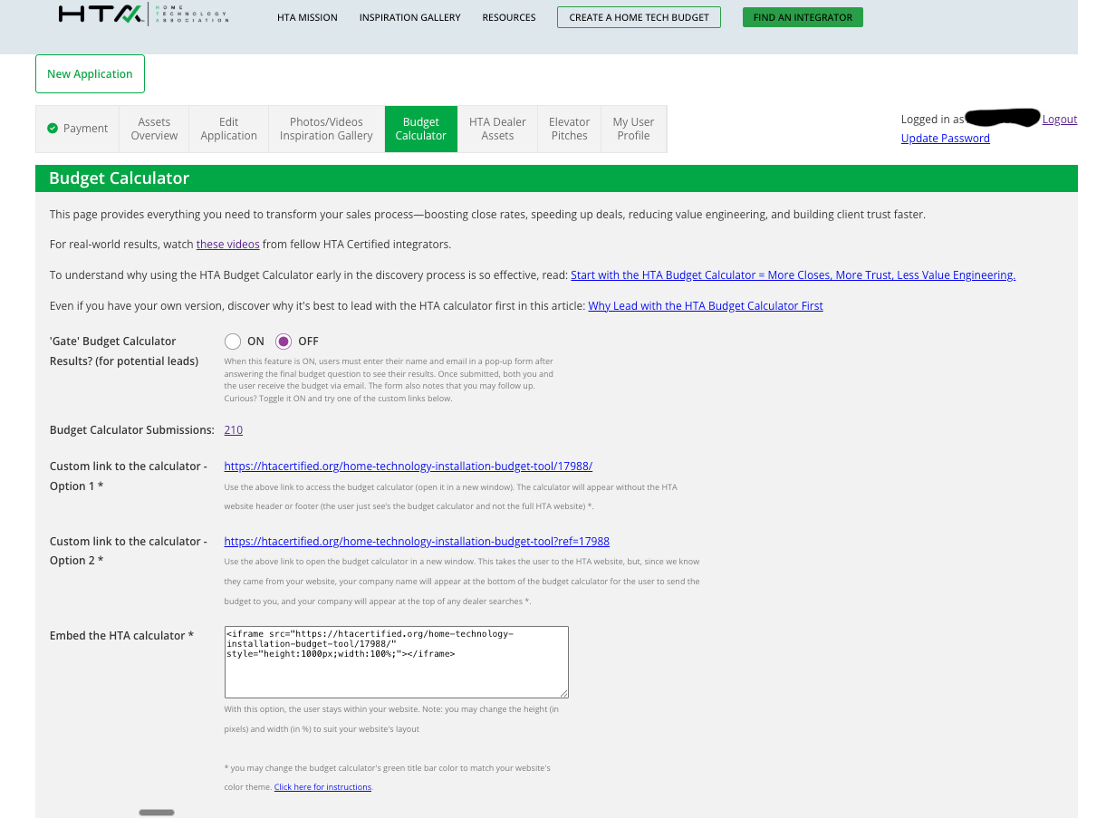1106x818 pixels.
Task: Switch to Edit Application tab
Action: (x=229, y=129)
